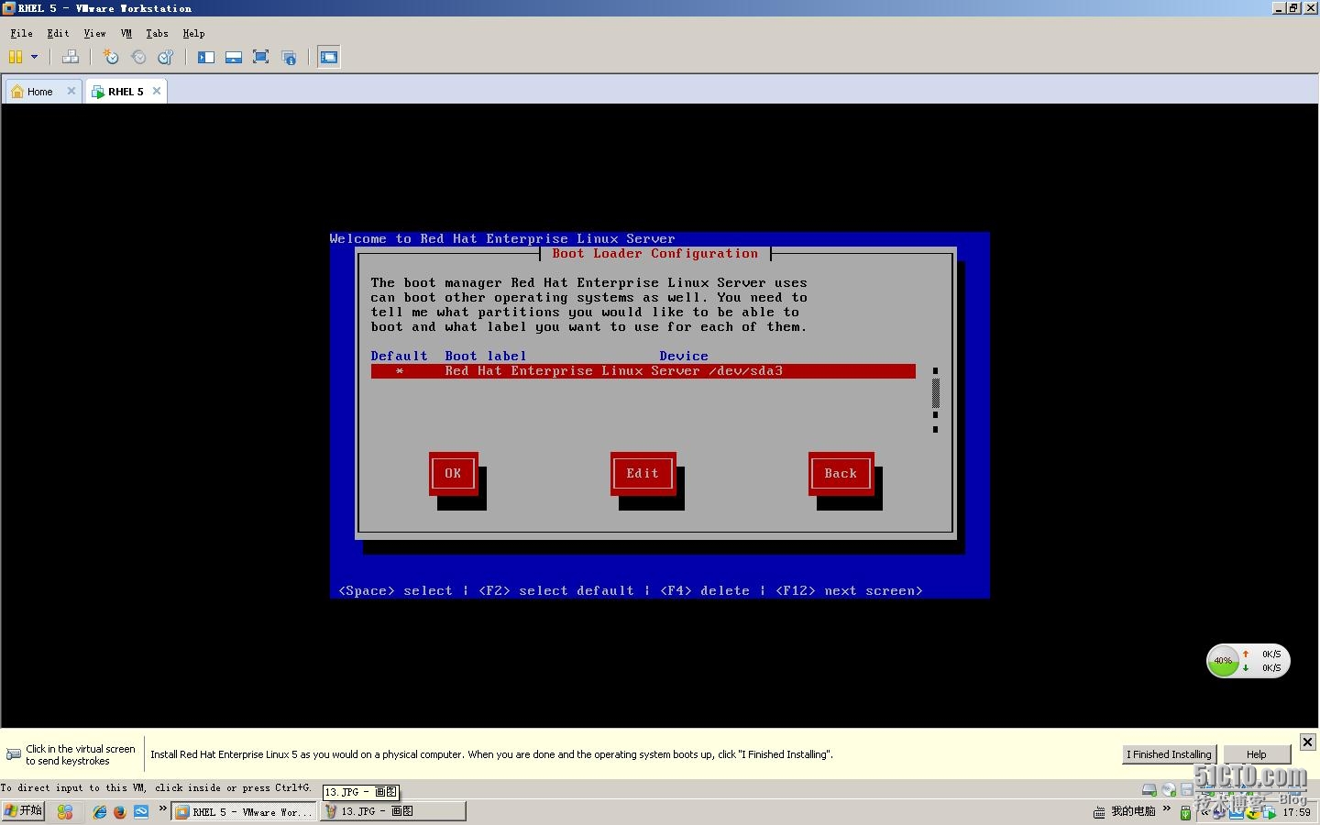Open the View menu
Image resolution: width=1320 pixels, height=825 pixels.
(94, 33)
